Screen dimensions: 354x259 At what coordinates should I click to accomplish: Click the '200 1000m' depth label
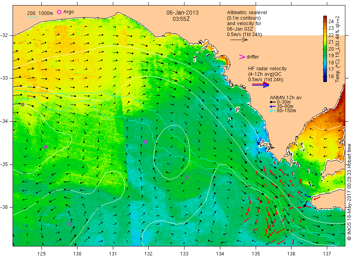click(x=40, y=13)
